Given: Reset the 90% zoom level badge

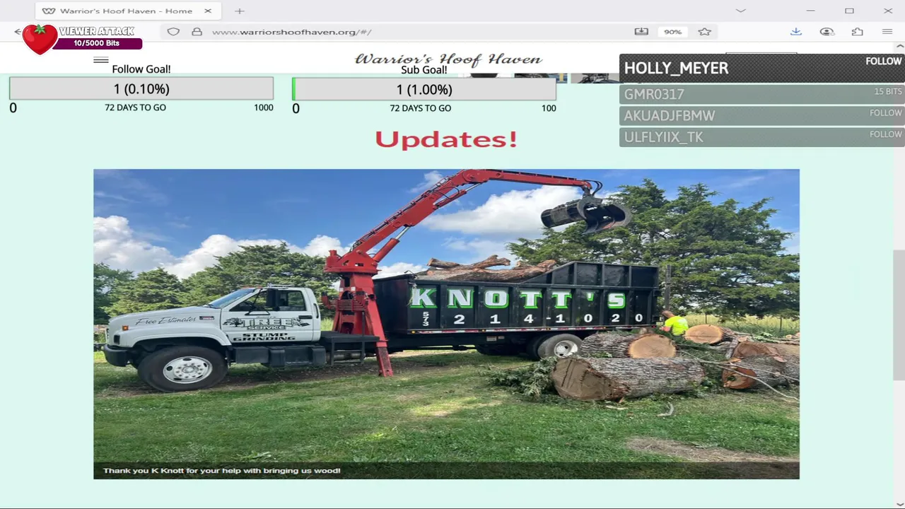Looking at the screenshot, I should pos(672,32).
